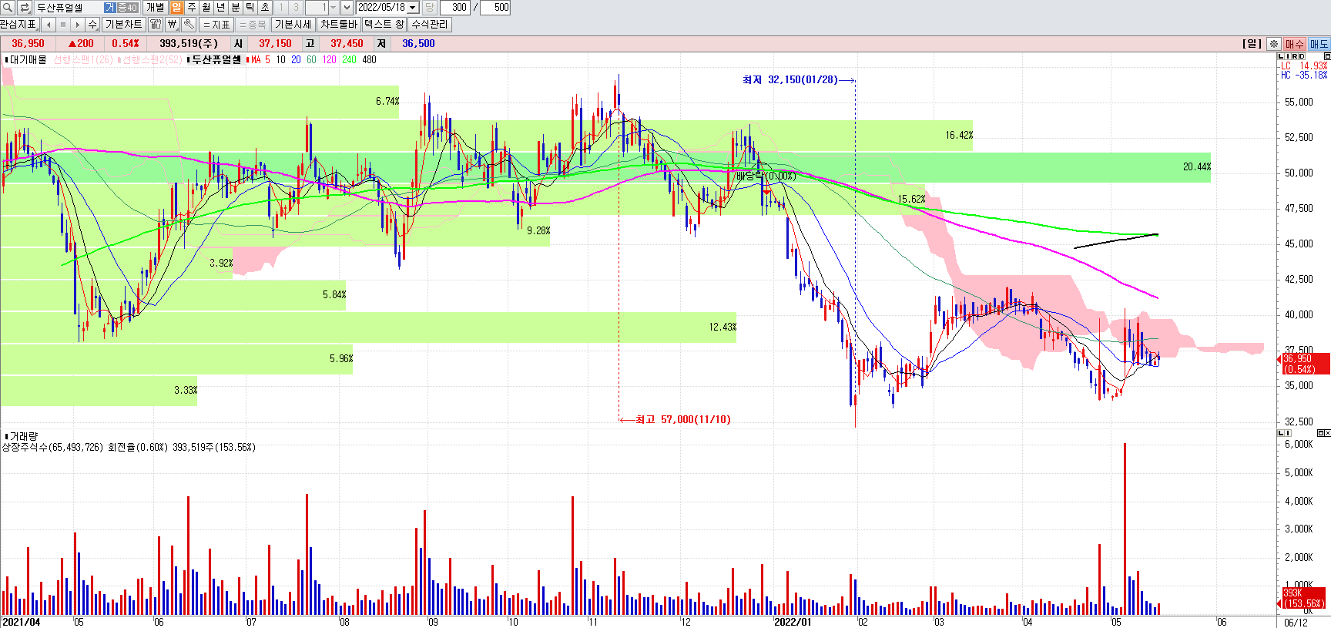This screenshot has width=1331, height=628.
Task: Click the refresh/rotate arrows icon
Action: 24,8
